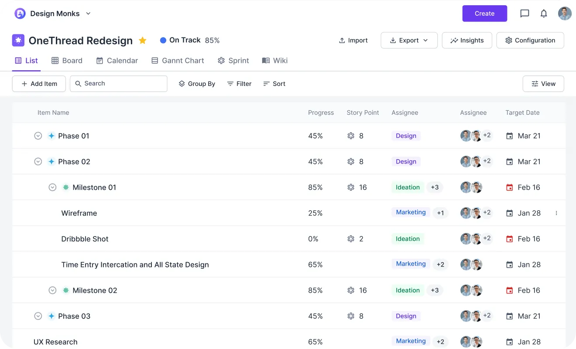Click the Milestone 01 green badge icon
The image size is (576, 349).
coord(66,187)
